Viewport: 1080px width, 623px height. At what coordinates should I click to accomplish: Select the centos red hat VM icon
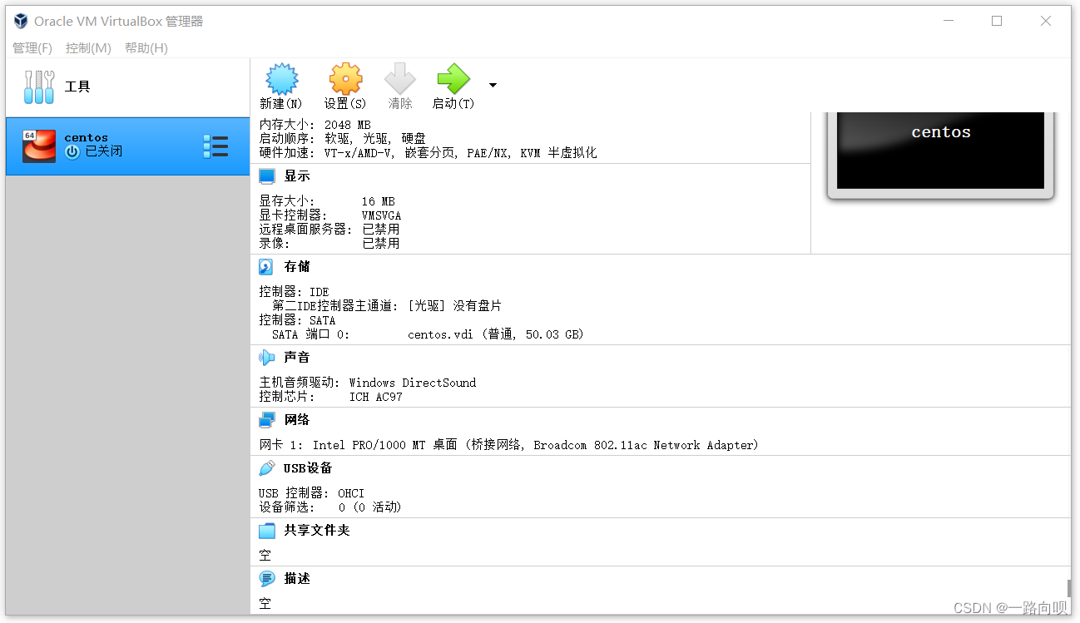click(x=39, y=146)
